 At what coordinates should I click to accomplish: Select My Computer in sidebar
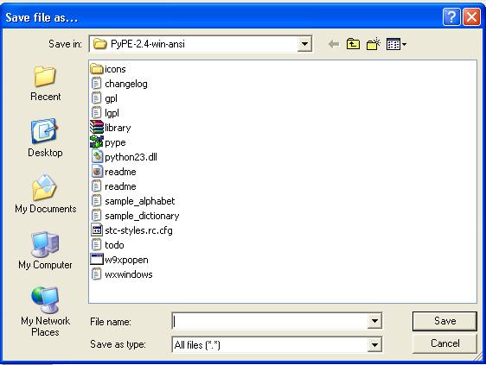pos(45,250)
